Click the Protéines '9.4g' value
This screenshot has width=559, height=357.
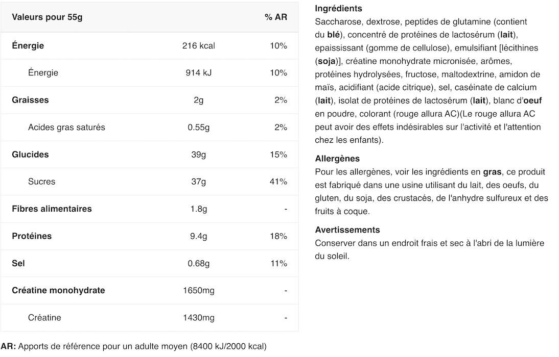click(x=199, y=236)
